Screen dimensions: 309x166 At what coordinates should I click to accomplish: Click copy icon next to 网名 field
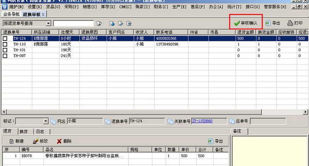(53, 121)
